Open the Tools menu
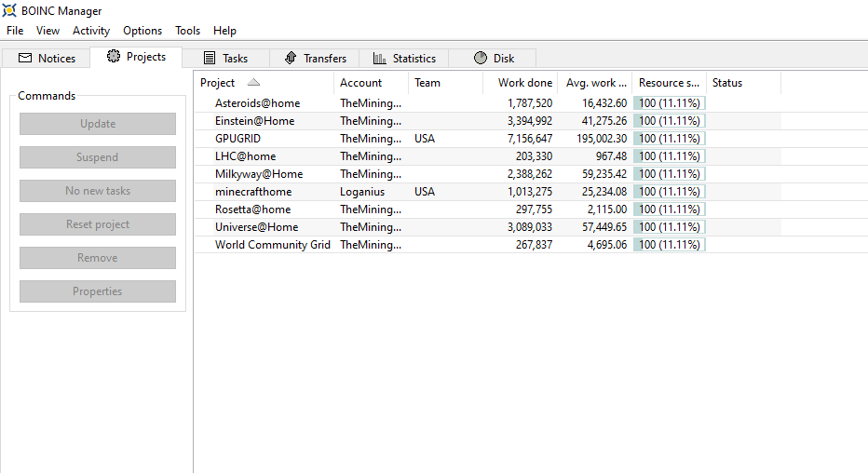 [x=187, y=31]
